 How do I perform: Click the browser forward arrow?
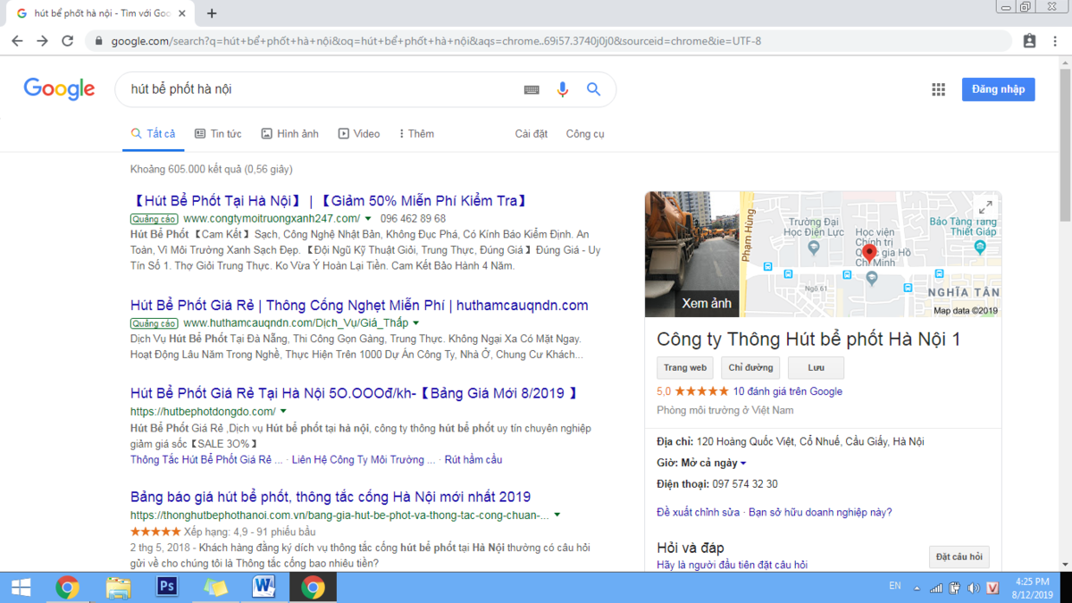[42, 41]
